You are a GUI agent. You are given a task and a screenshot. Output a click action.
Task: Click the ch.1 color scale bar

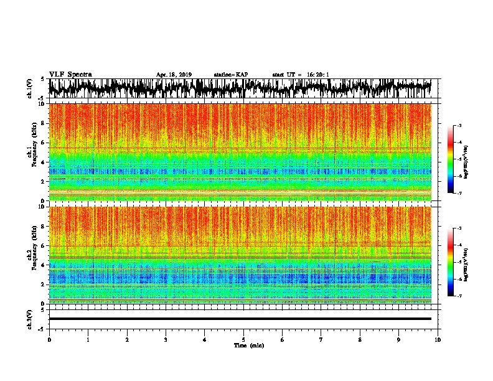[450, 159]
